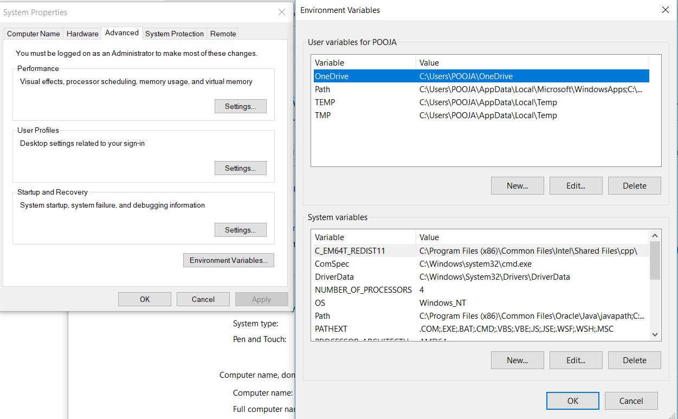Select the user Path variable row
The width and height of the screenshot is (678, 419).
(x=322, y=89)
